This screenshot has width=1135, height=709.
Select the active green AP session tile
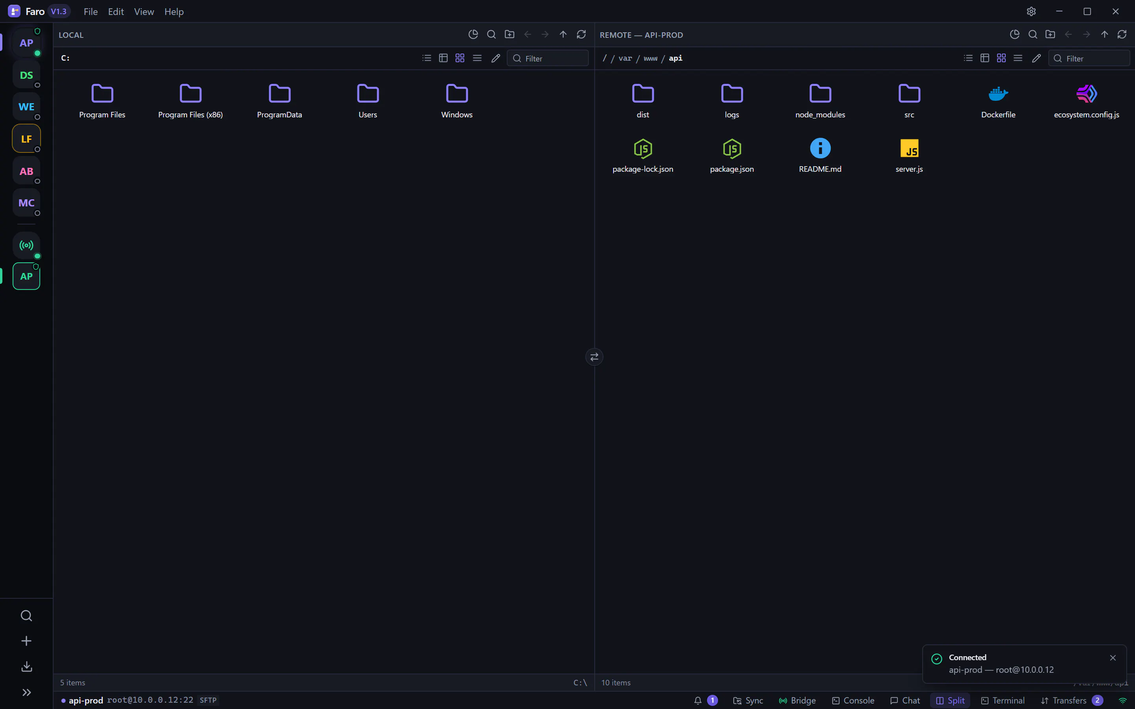click(x=26, y=276)
